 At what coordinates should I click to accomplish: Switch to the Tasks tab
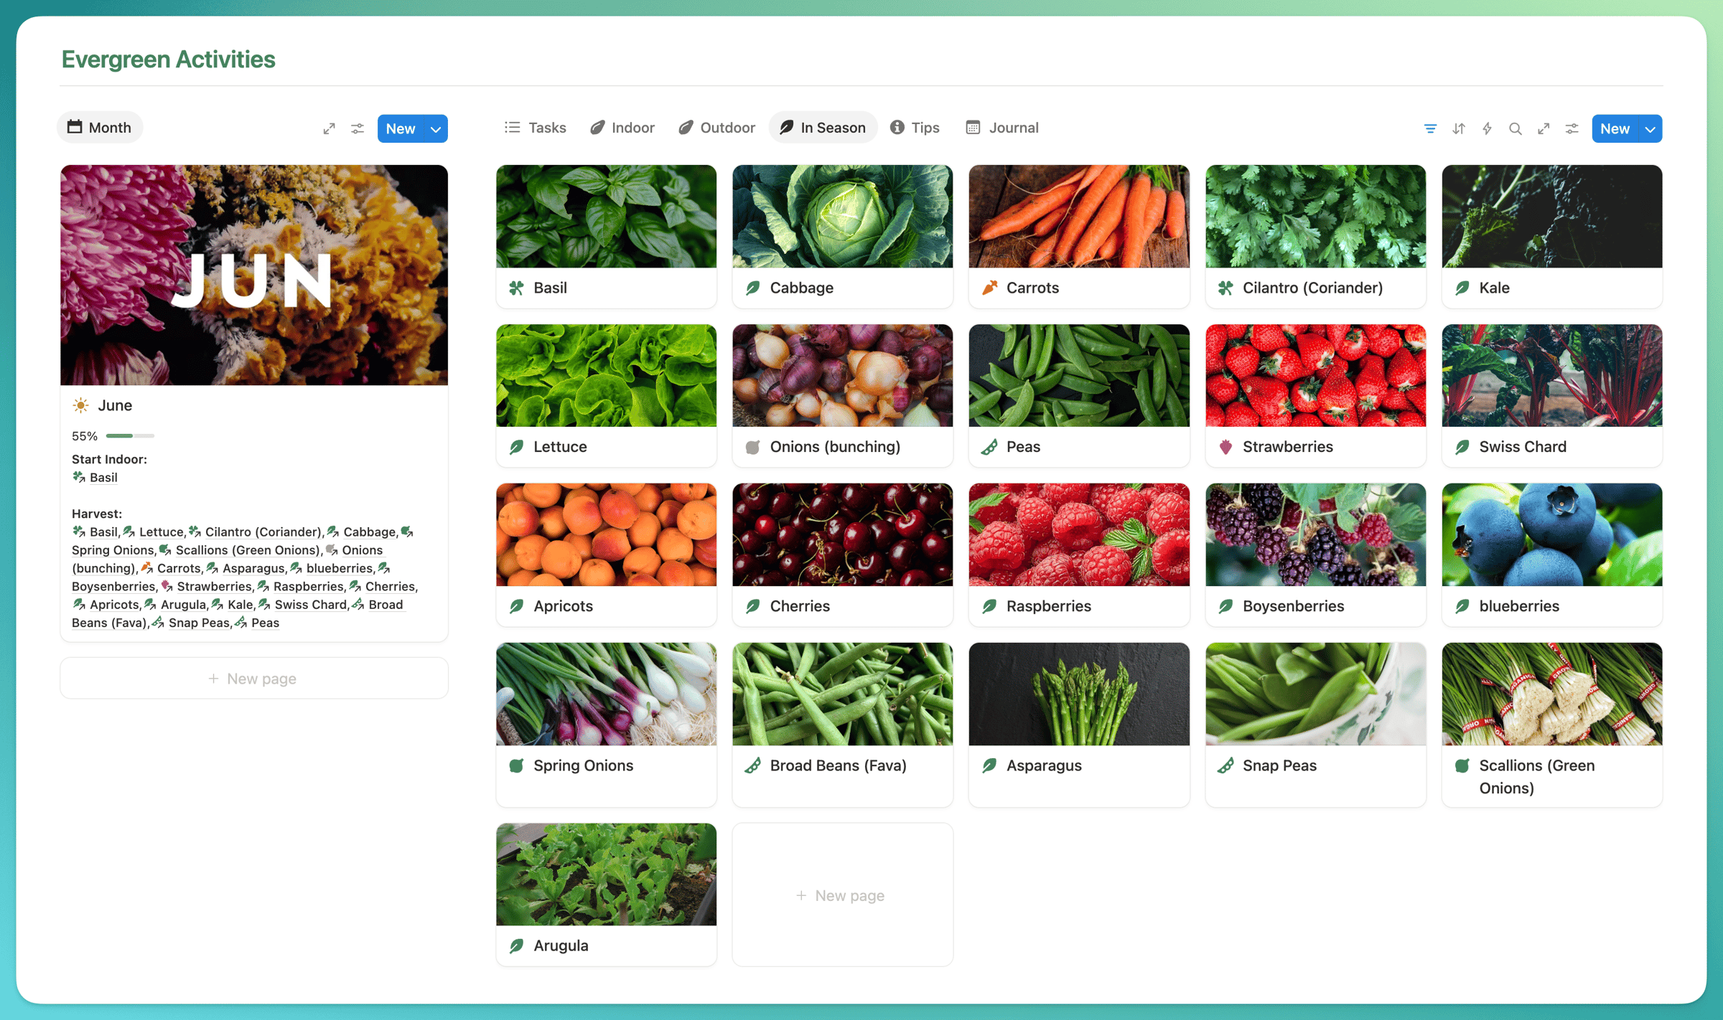536,128
